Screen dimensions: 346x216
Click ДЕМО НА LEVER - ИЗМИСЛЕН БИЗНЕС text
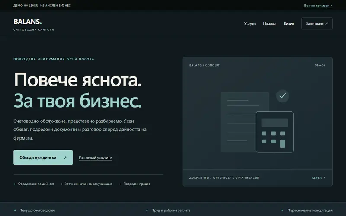pos(42,6)
